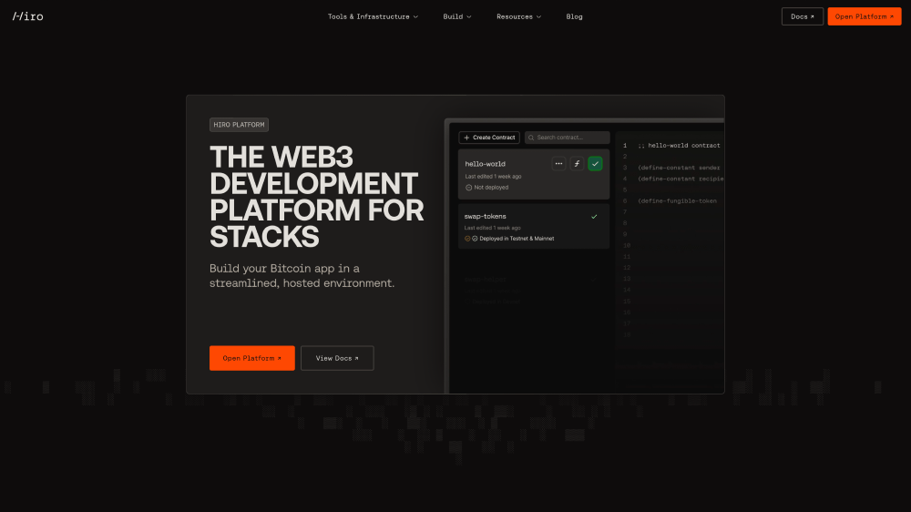Click the Not deployed status icon

pos(468,187)
